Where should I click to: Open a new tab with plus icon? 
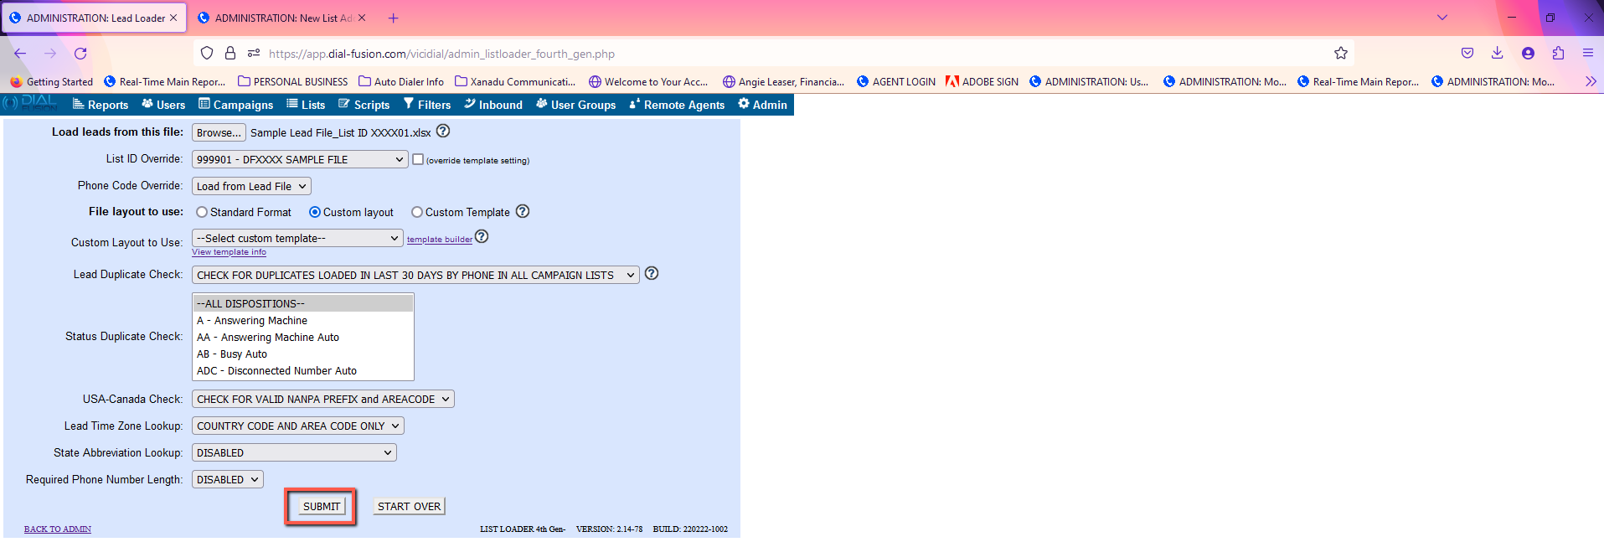394,18
